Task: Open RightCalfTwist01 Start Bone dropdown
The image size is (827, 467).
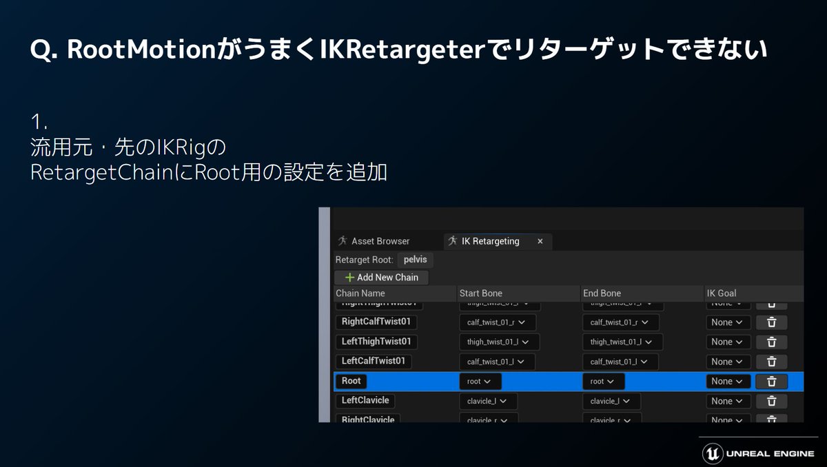Action: [497, 322]
